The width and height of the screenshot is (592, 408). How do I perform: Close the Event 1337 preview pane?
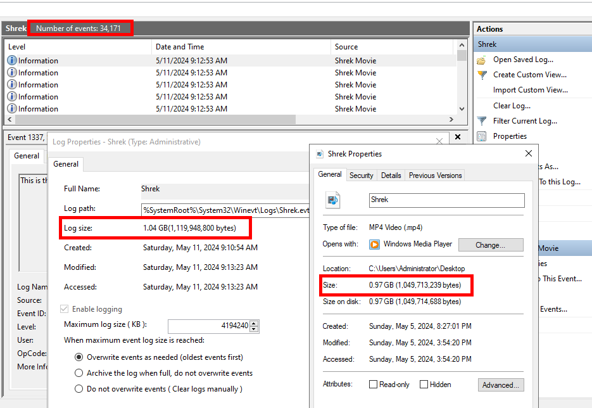point(458,137)
